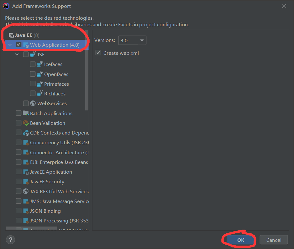Click the Openfaces icon
The height and width of the screenshot is (249, 294).
[x=40, y=74]
